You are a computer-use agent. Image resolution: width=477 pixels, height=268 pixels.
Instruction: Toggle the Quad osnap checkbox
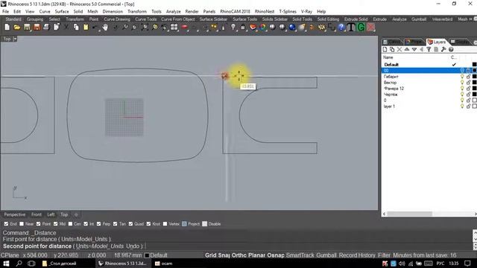point(131,224)
